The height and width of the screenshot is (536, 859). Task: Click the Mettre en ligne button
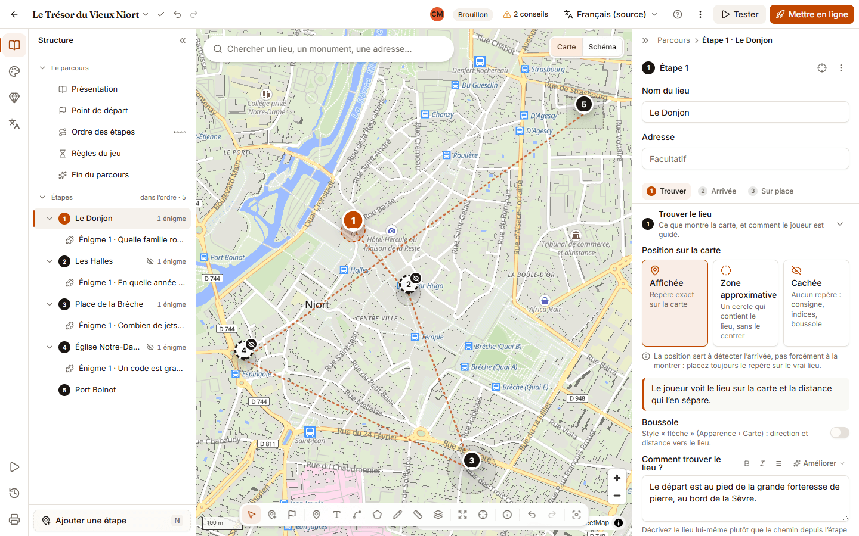812,14
